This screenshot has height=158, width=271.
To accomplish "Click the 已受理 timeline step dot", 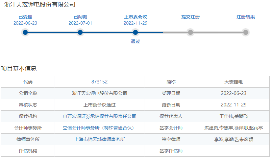I will click(x=25, y=32).
